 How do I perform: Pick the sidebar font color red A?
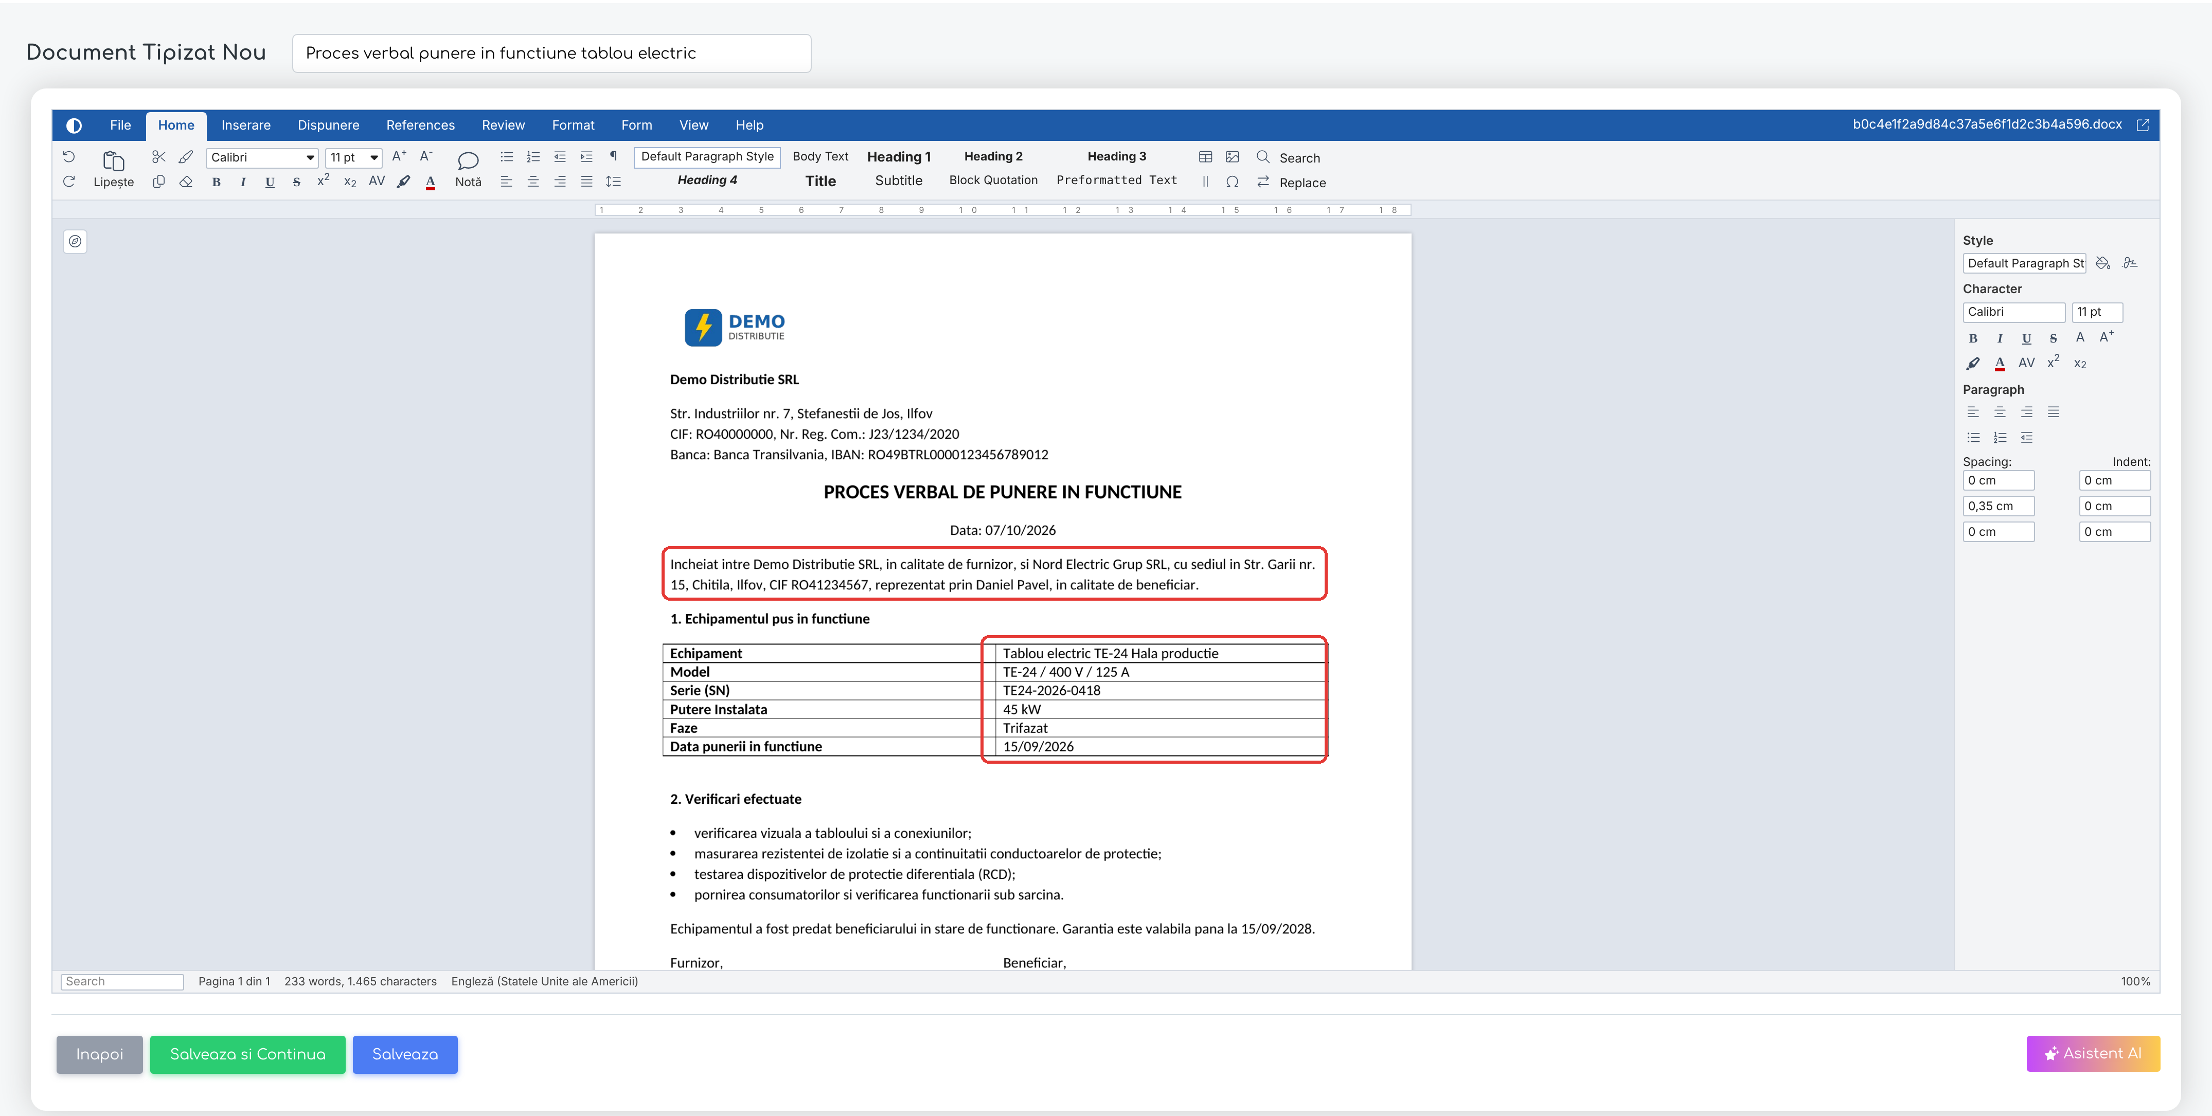[x=2000, y=363]
